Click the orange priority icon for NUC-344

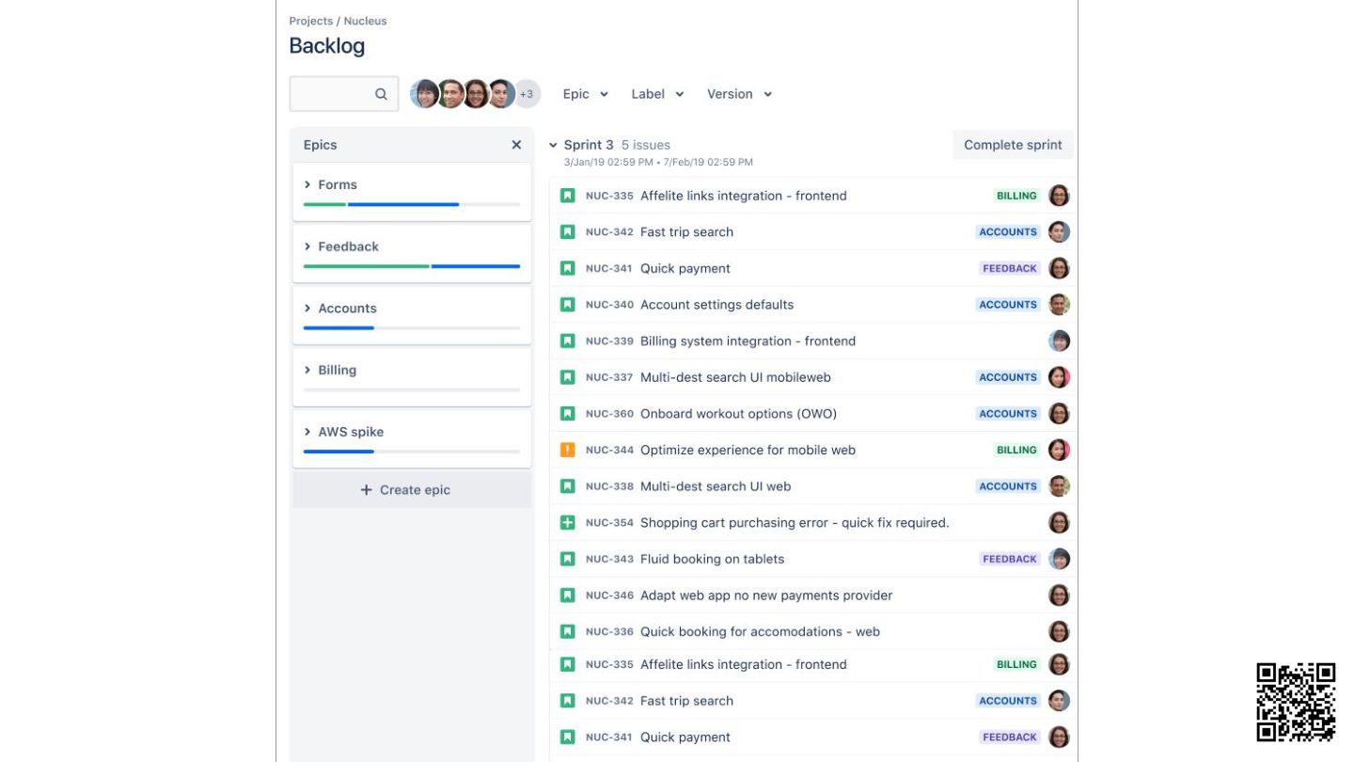[567, 450]
